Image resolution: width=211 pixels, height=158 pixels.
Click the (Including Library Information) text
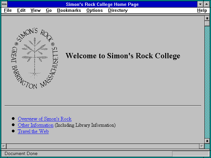[x=85, y=125]
